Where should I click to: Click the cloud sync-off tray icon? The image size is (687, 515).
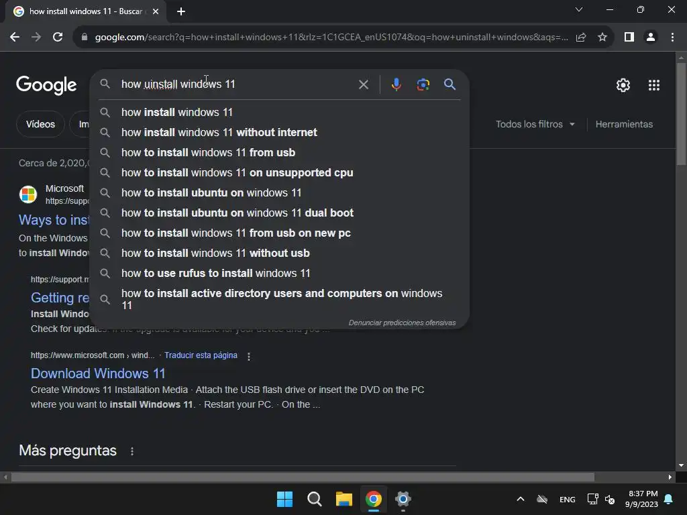(x=542, y=499)
